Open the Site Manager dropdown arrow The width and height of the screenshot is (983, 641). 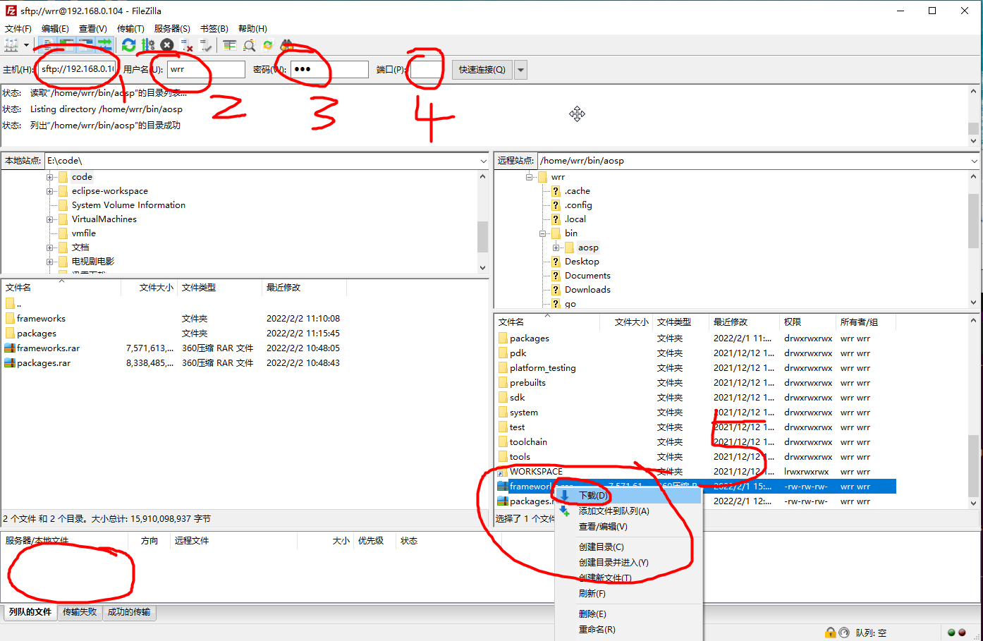pyautogui.click(x=25, y=44)
